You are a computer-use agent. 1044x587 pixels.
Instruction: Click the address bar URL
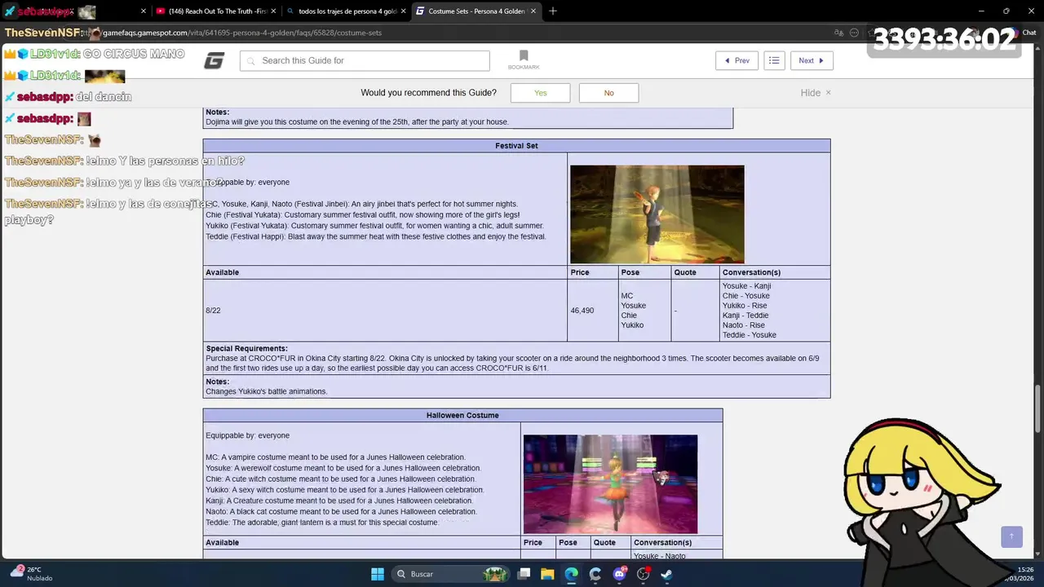242,33
